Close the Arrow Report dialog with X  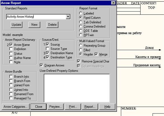pyautogui.click(x=113, y=3)
